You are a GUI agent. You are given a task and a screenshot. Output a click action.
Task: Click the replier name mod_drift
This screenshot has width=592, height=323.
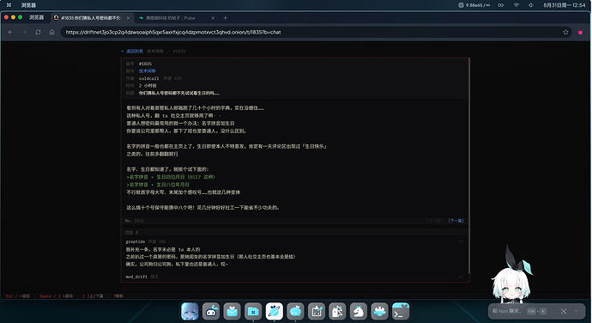tap(136, 277)
